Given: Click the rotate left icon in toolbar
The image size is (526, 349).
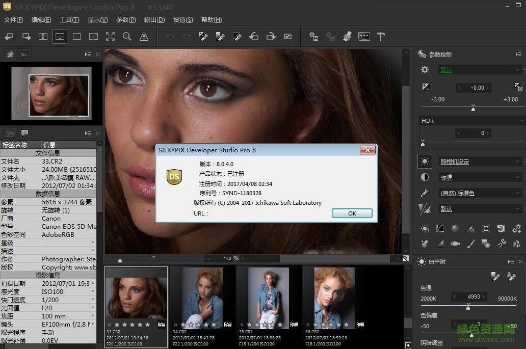Looking at the screenshot, I should (x=254, y=36).
